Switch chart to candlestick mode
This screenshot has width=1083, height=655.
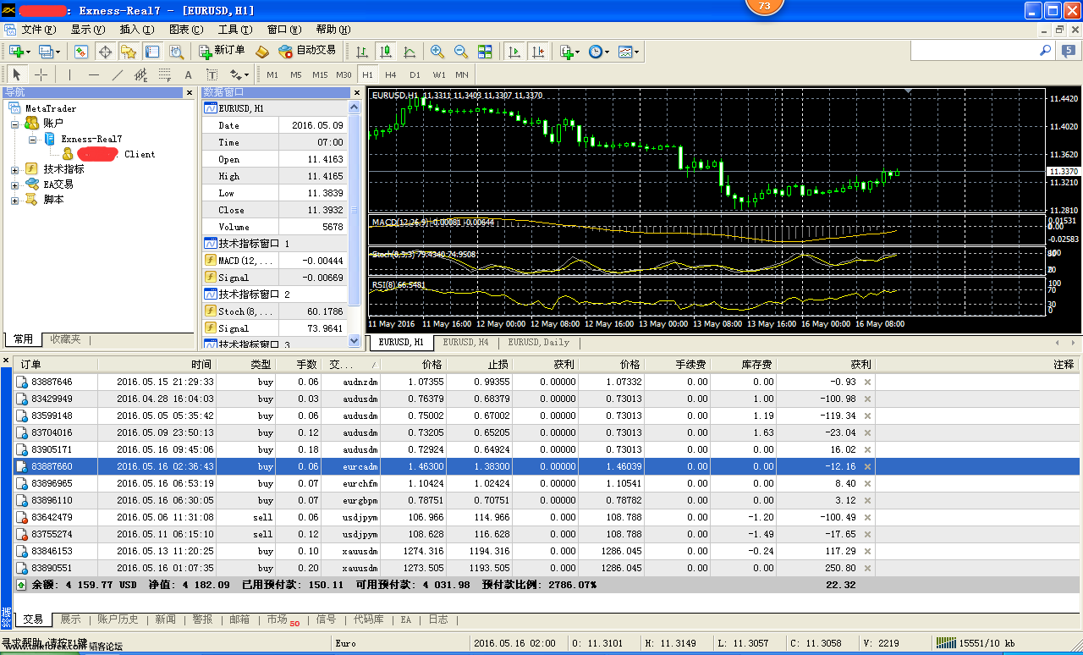click(x=386, y=52)
